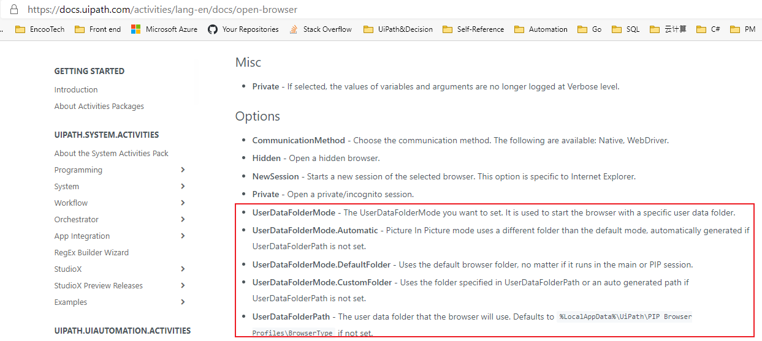
Task: Click the Hidden option name
Action: (267, 158)
